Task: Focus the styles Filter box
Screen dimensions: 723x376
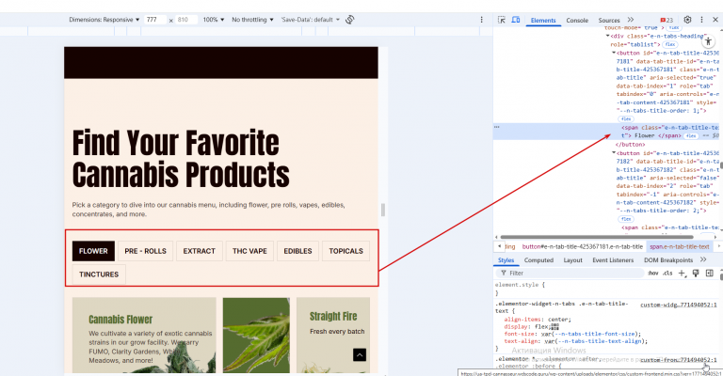Action: [x=570, y=273]
